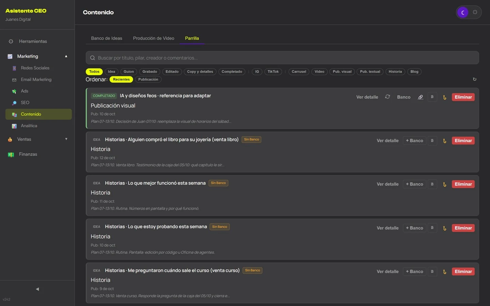The height and width of the screenshot is (306, 490).
Task: Sort list by 'Publicación'
Action: click(x=148, y=79)
